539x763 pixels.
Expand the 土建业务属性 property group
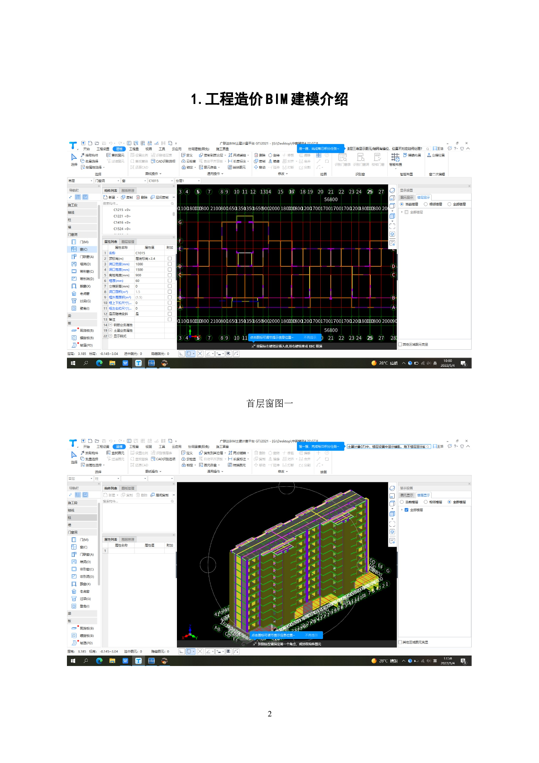coord(110,331)
